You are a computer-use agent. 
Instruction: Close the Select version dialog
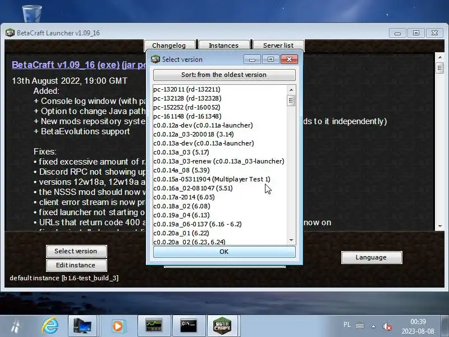pos(289,60)
